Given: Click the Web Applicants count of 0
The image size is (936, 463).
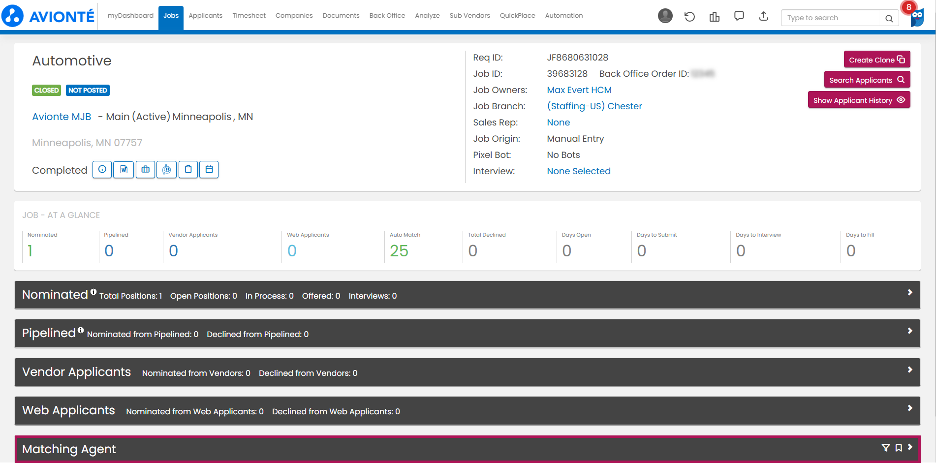Looking at the screenshot, I should click(292, 251).
